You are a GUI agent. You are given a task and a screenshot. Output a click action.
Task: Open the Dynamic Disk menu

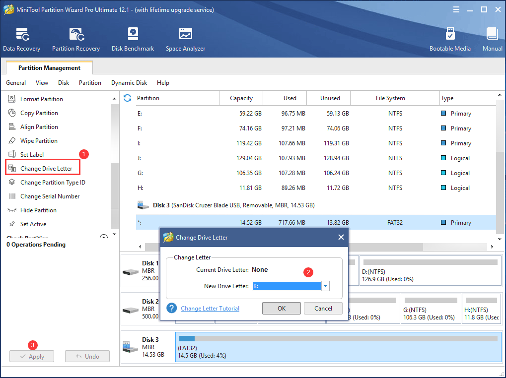tap(129, 83)
